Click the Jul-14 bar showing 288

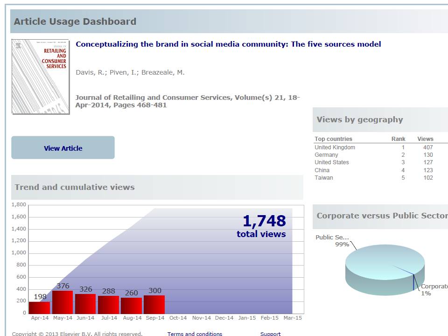point(108,305)
